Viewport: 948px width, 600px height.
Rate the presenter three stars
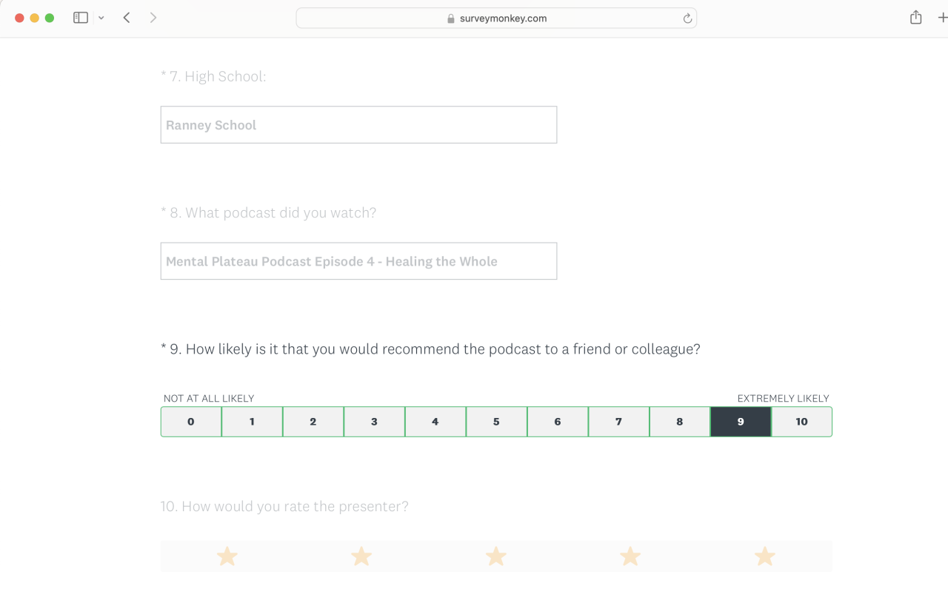[x=495, y=556]
